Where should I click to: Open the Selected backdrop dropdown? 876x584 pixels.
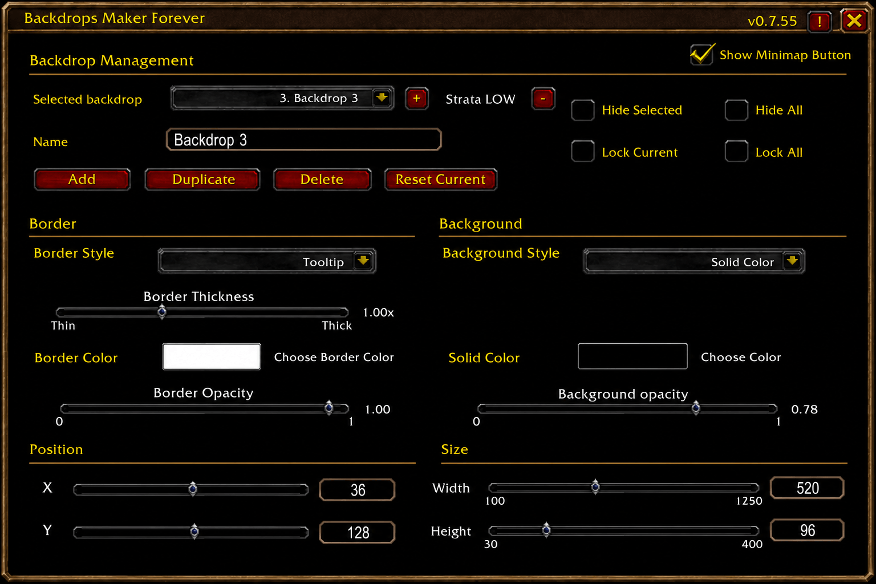[282, 98]
